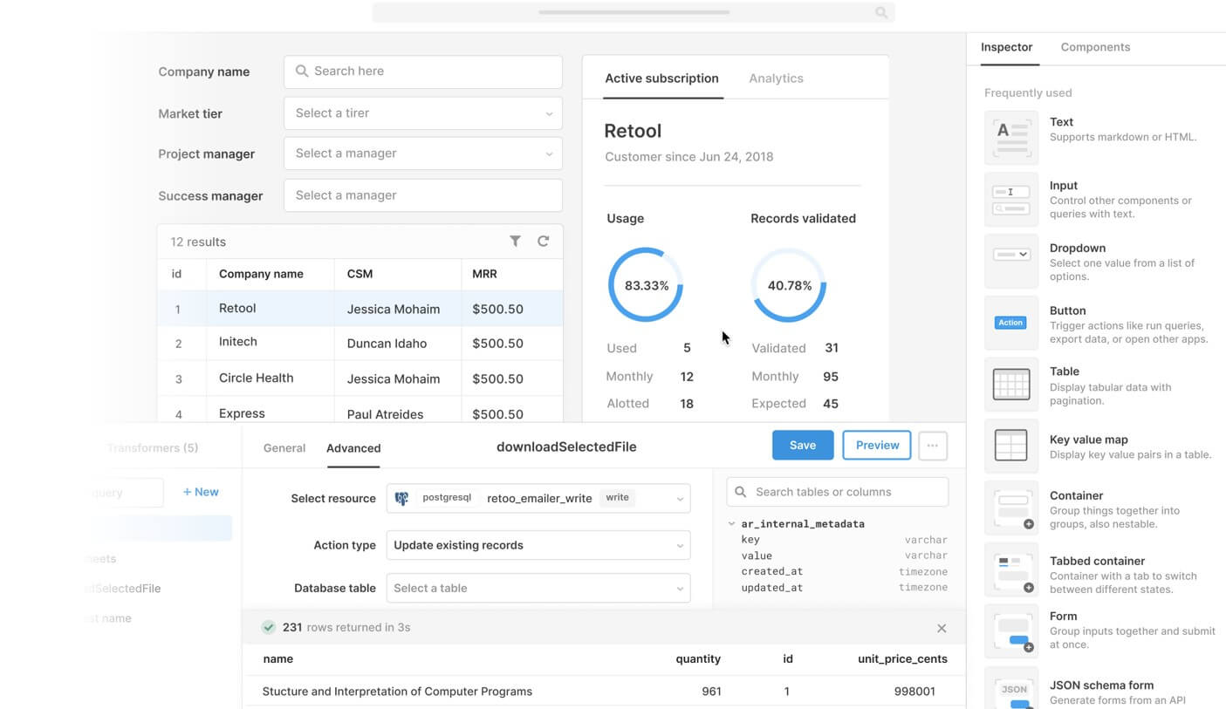Click the Key value map component icon
Viewport: 1226px width, 709px height.
click(1011, 446)
